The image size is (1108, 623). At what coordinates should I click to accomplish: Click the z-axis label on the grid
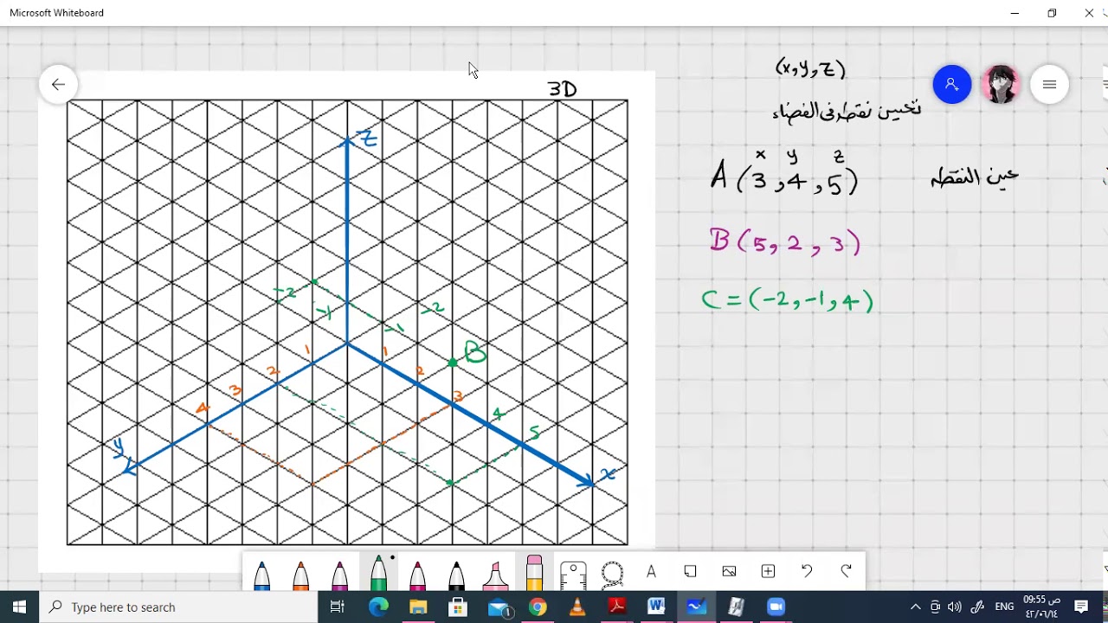point(369,138)
